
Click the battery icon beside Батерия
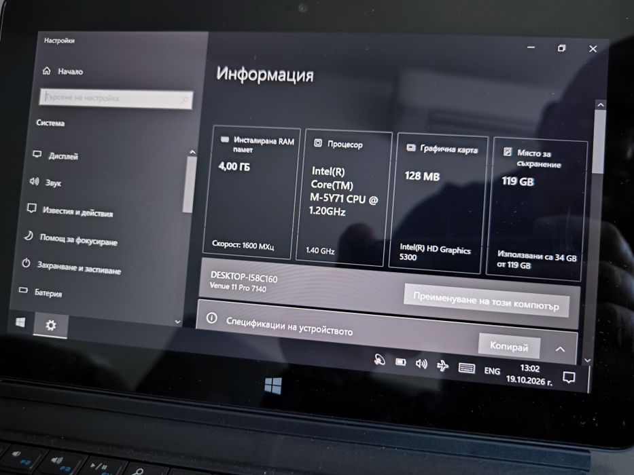(24, 290)
